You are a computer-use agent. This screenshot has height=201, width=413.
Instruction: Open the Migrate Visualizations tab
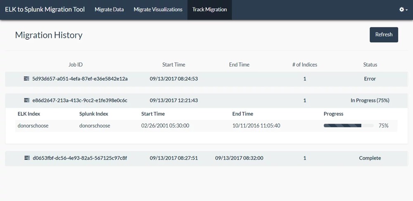pos(158,10)
